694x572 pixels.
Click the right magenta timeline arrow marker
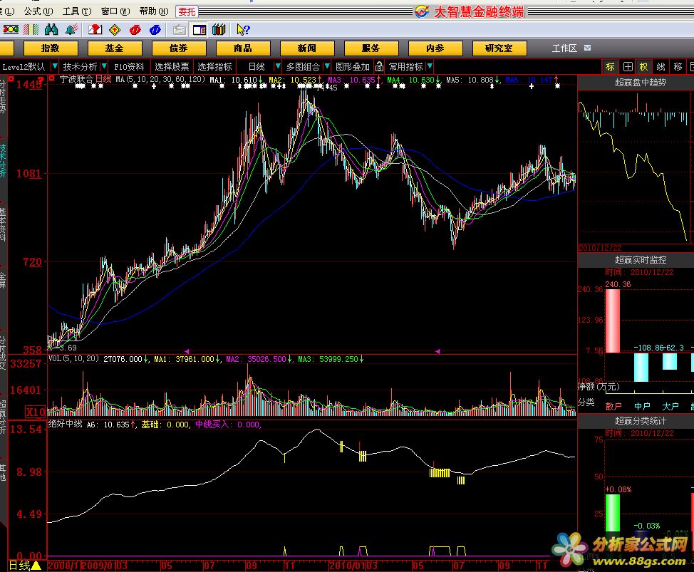[437, 351]
